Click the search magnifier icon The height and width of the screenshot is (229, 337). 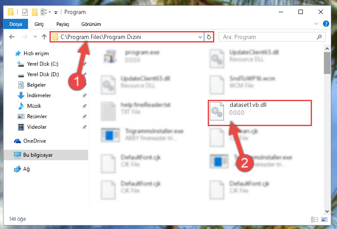[319, 37]
